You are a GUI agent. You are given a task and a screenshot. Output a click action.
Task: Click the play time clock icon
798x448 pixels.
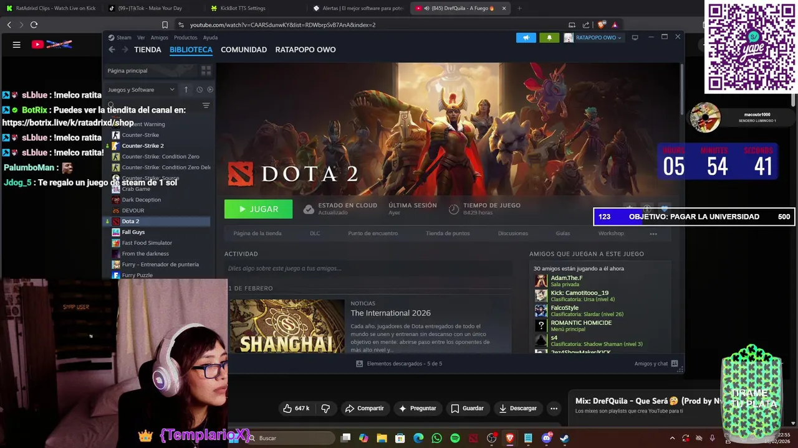(x=454, y=210)
